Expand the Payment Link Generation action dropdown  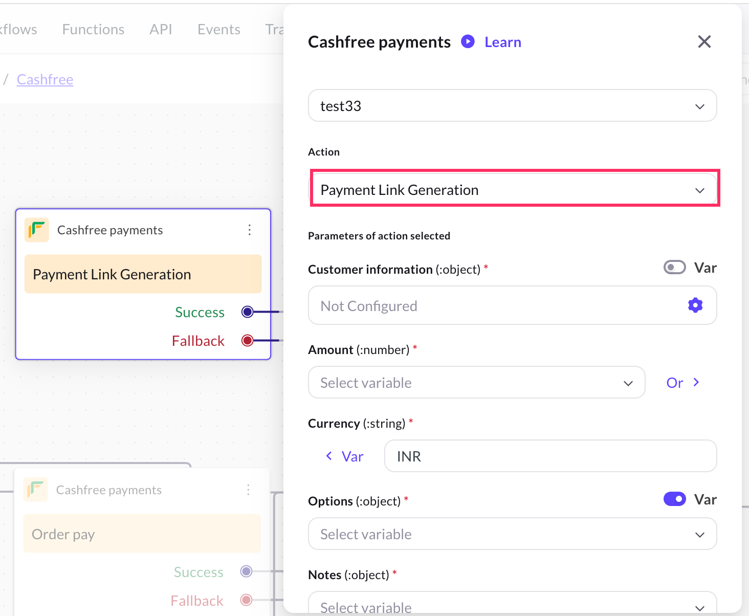coord(512,190)
